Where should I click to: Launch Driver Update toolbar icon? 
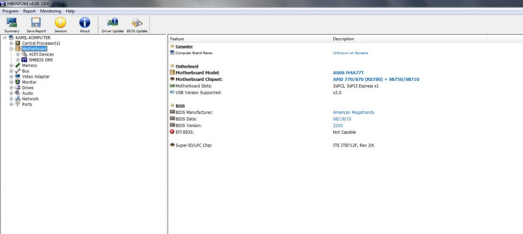(x=112, y=22)
